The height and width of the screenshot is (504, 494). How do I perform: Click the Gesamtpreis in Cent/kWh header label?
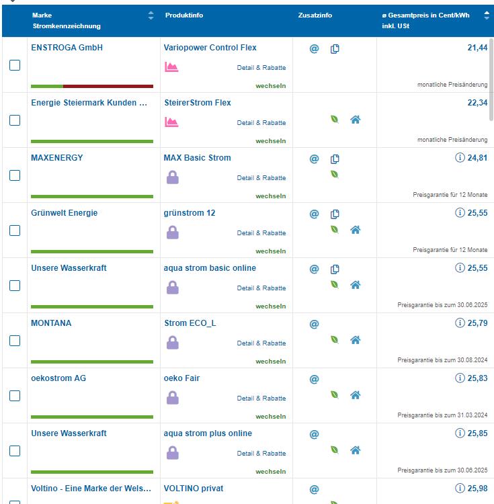click(425, 15)
